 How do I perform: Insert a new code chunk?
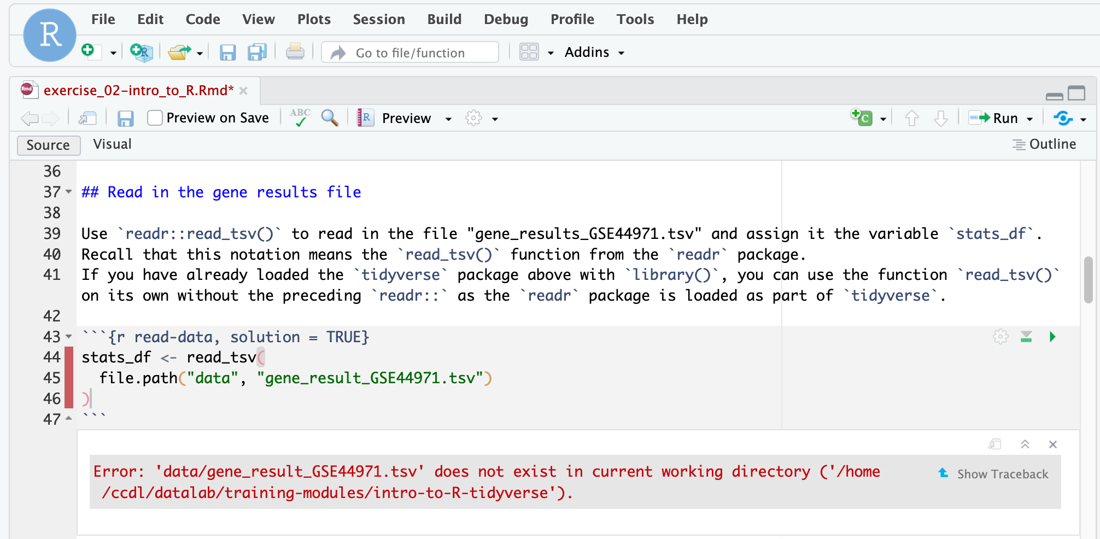(x=862, y=118)
